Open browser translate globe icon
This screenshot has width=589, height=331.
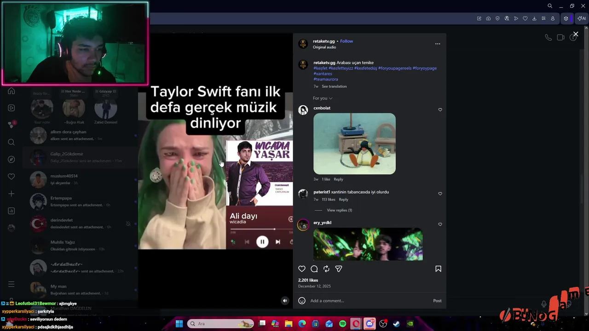(507, 18)
